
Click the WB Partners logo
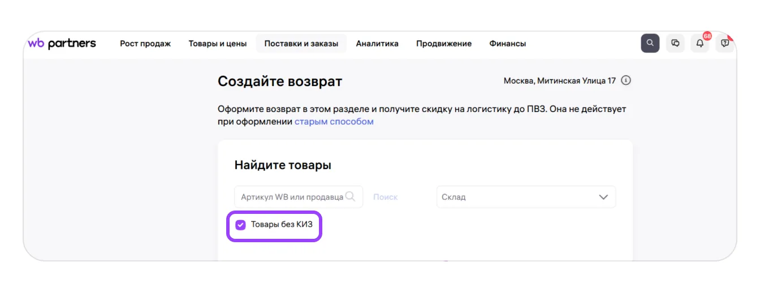tap(62, 44)
